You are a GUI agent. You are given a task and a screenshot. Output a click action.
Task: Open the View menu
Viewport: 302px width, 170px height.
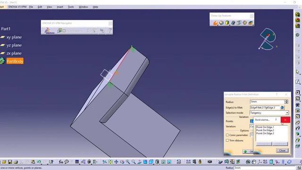49,7
